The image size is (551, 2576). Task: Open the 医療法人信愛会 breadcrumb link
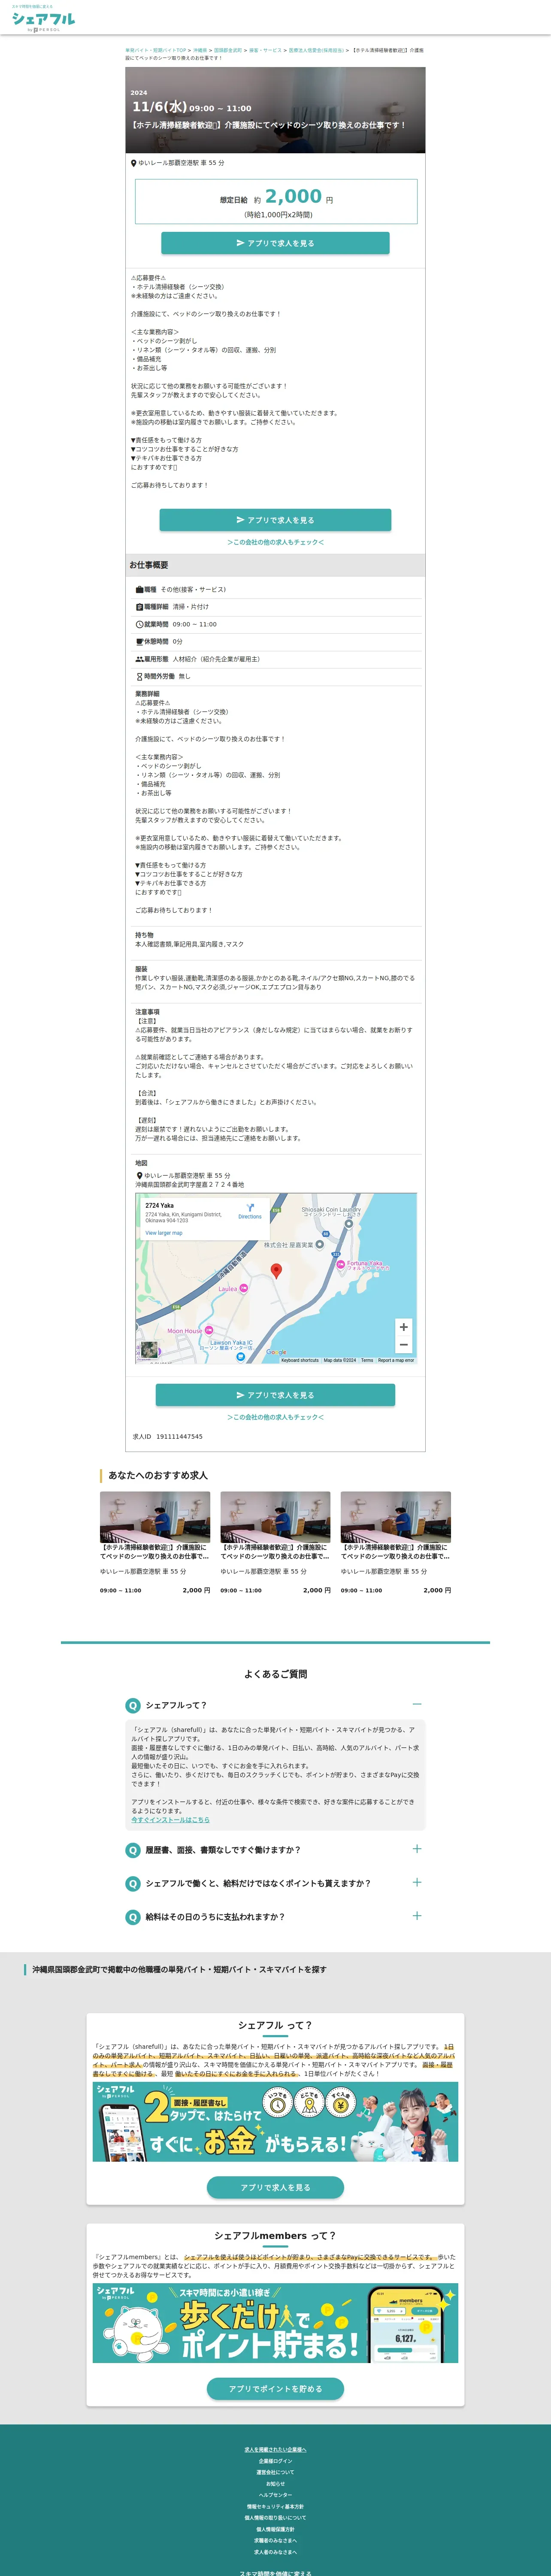316,50
